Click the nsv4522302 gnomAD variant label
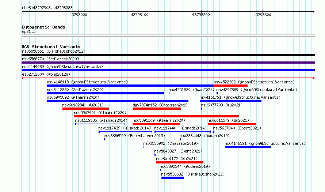This screenshot has height=192, width=325. pos(254,82)
